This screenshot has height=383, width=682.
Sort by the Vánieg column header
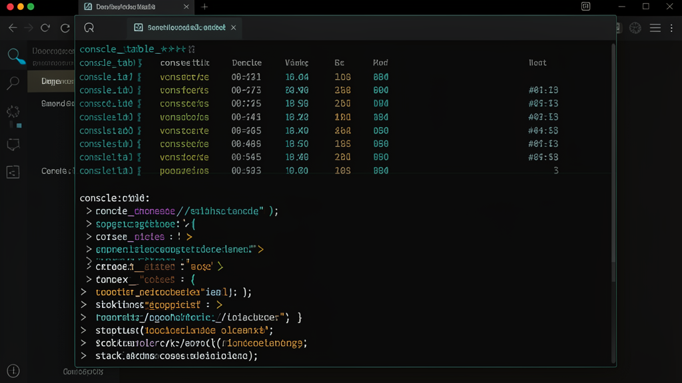(296, 63)
